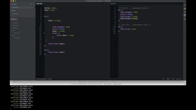Click '$var: 0.8em;' on line 7

tap(55, 20)
